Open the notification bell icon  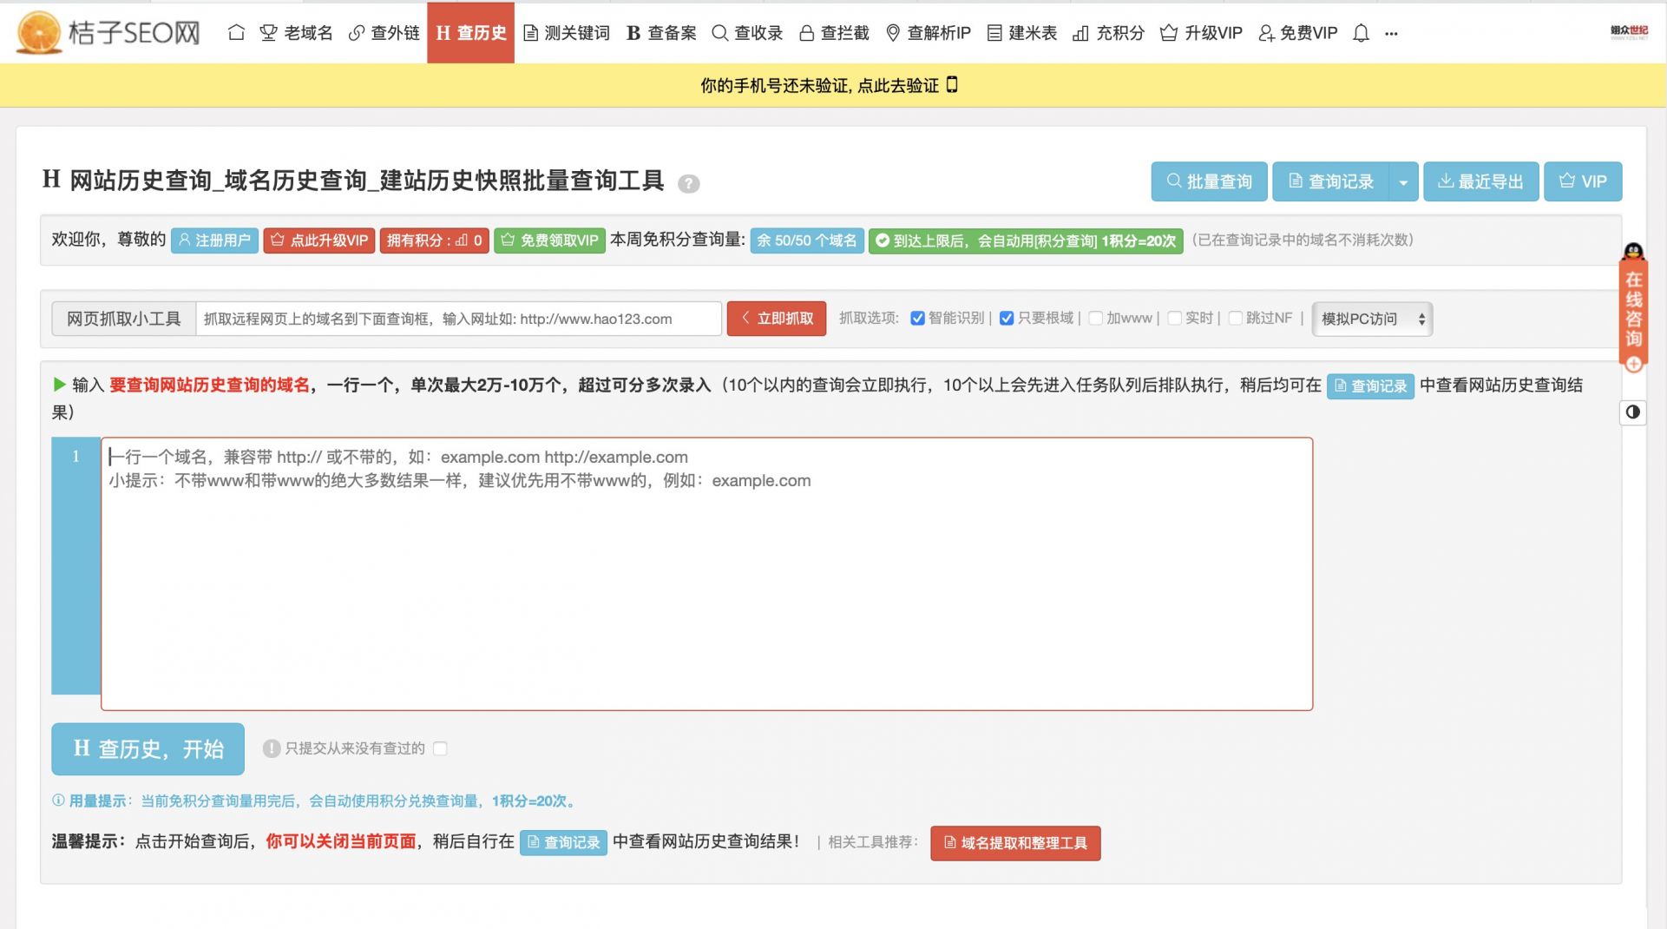coord(1361,33)
